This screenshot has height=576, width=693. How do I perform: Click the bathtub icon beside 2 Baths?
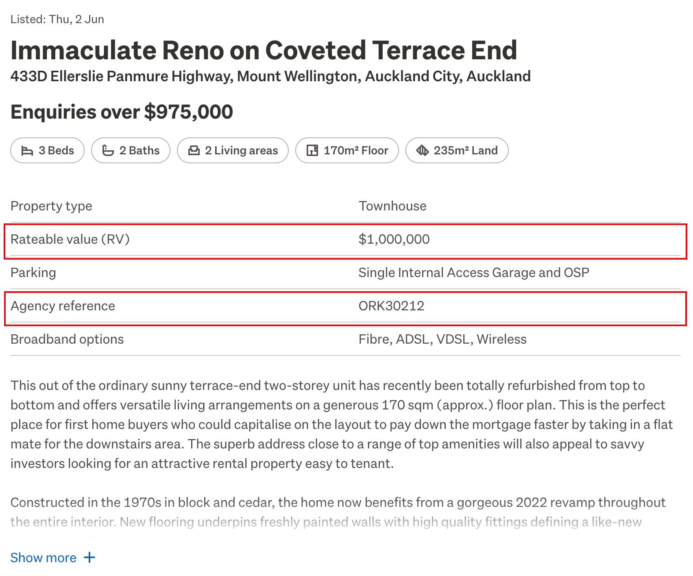[x=108, y=151]
